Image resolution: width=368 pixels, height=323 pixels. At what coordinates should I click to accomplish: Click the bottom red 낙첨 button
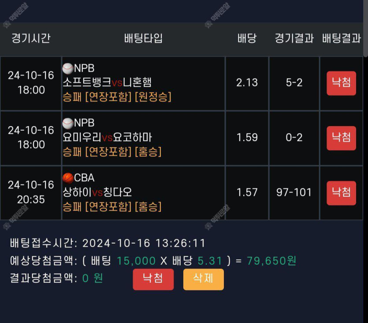point(153,279)
